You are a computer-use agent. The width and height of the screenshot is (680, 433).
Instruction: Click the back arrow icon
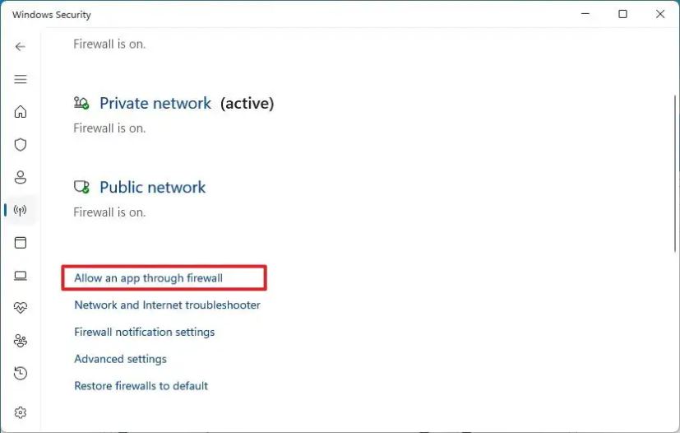21,47
